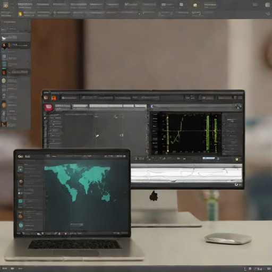Select the red record icon on the monitor screen

click(48, 107)
